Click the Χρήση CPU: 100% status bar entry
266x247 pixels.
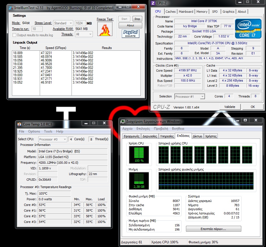(x=165, y=242)
